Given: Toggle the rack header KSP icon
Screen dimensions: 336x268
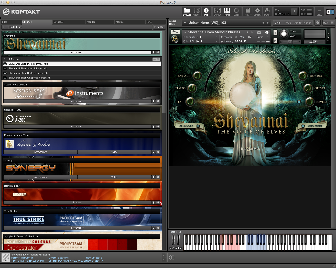Looking at the screenshot, I should (x=318, y=23).
